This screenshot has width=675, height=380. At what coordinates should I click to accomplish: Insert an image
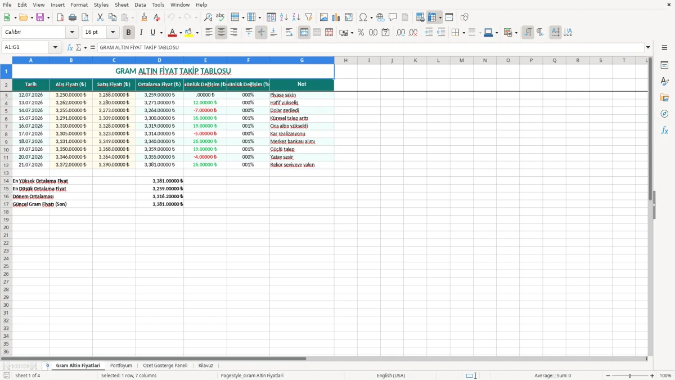pyautogui.click(x=324, y=17)
